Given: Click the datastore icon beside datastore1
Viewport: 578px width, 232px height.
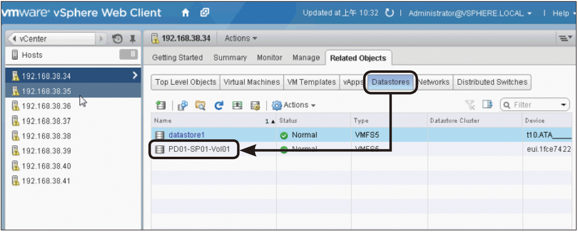Looking at the screenshot, I should point(160,135).
